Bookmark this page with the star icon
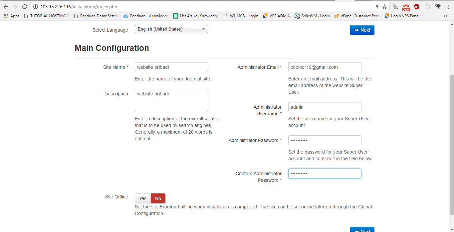The image size is (454, 232). 384,7
